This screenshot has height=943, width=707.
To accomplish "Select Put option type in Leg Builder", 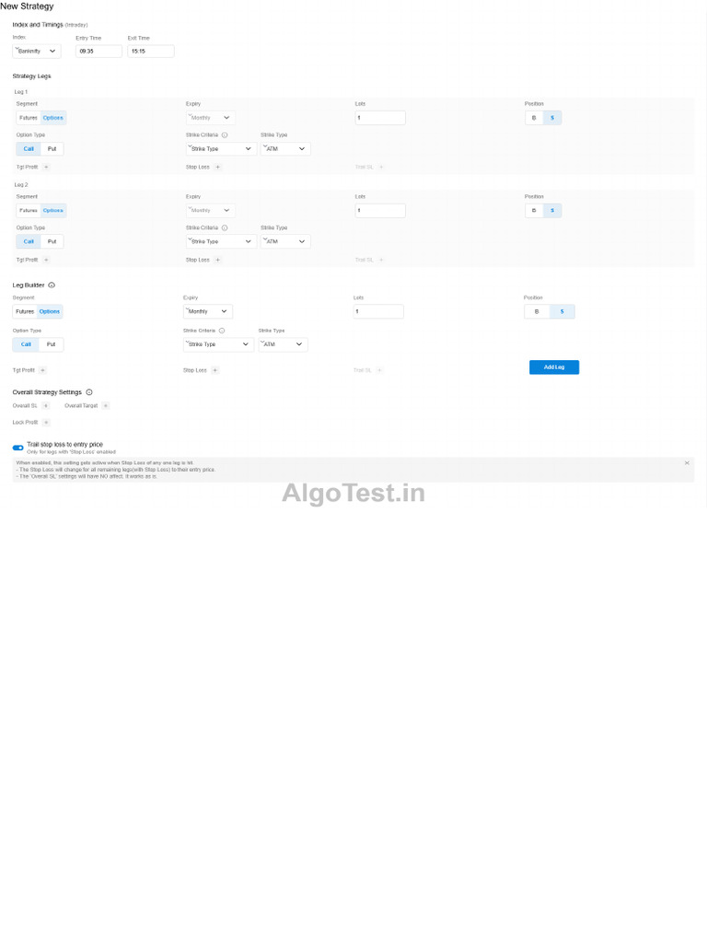I will (x=52, y=344).
